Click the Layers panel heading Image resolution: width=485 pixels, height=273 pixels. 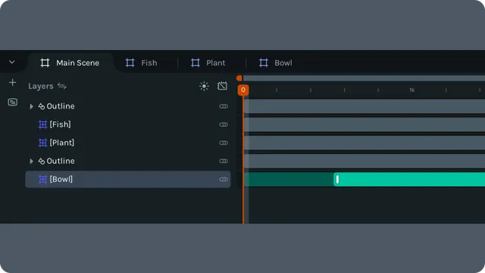[x=40, y=86]
